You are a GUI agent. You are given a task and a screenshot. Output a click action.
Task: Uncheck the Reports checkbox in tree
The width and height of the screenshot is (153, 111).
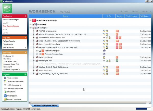pyautogui.click(x=33, y=24)
